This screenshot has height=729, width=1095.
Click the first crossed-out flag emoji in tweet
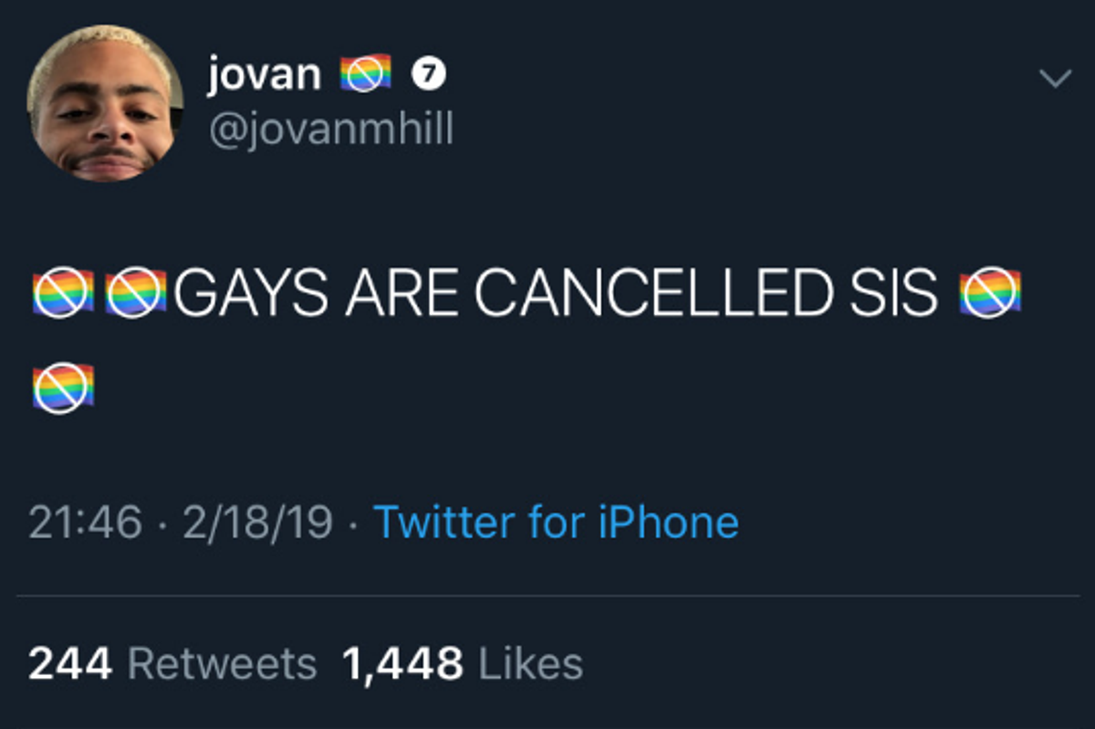click(x=63, y=294)
